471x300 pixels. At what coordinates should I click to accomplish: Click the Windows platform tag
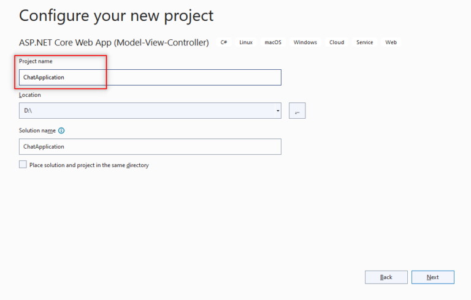click(x=305, y=42)
